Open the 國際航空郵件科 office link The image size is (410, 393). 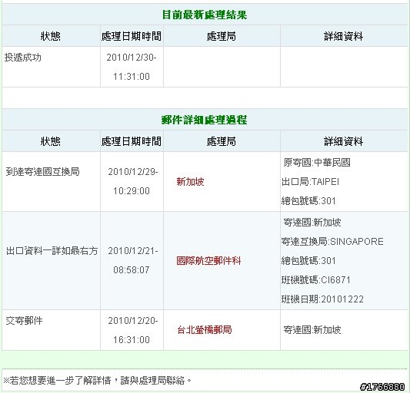pyautogui.click(x=208, y=260)
